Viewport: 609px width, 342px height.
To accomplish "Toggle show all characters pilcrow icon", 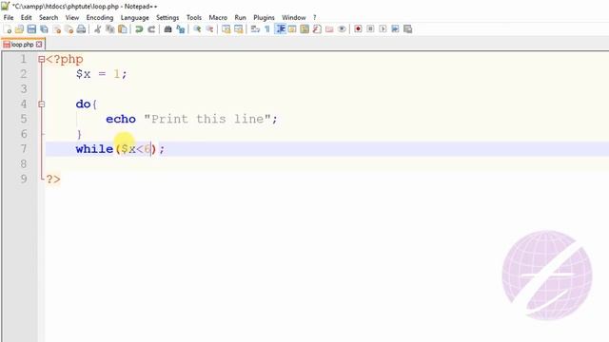I will click(x=267, y=29).
